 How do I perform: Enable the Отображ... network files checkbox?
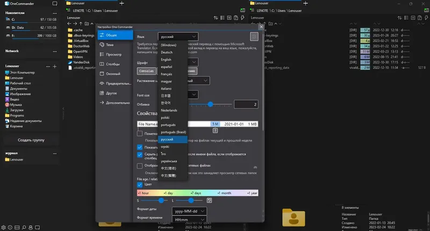[140, 166]
